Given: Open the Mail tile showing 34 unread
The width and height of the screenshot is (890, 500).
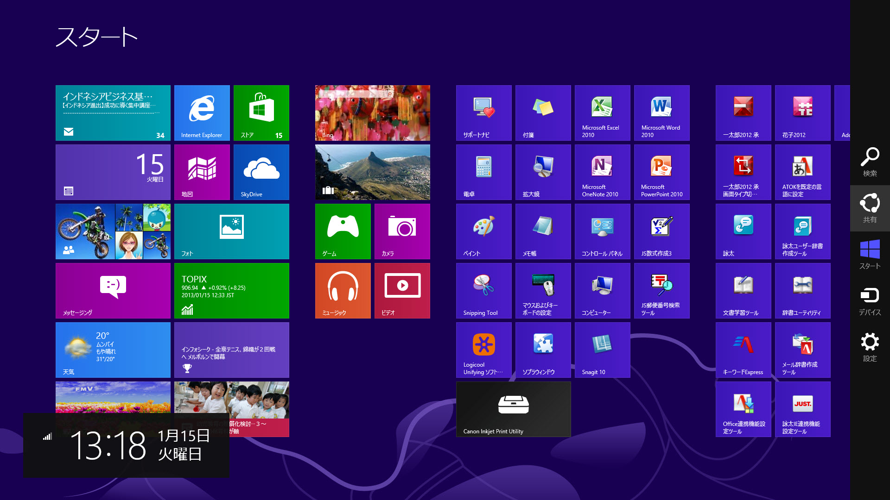Looking at the screenshot, I should (x=113, y=112).
